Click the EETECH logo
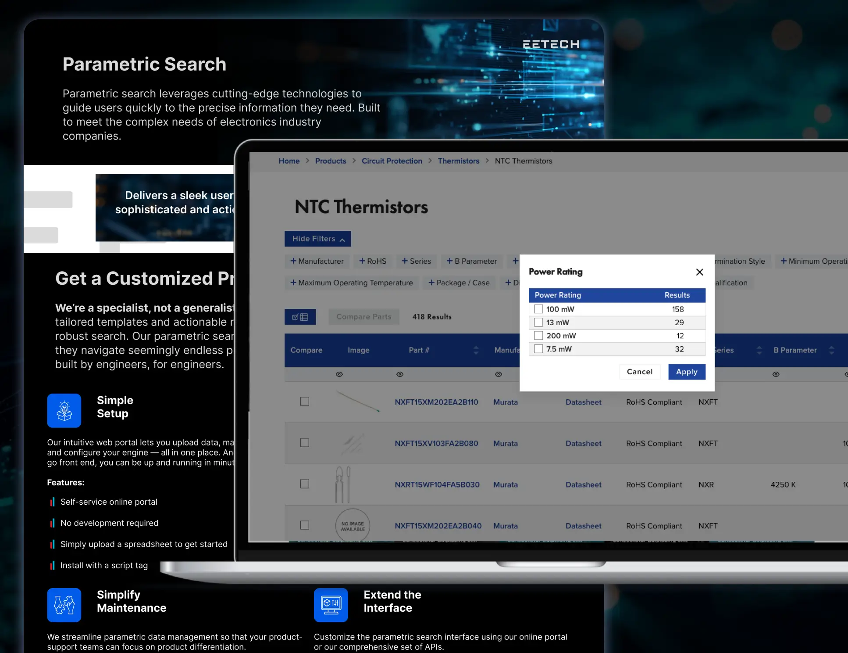The image size is (848, 653). pos(551,44)
